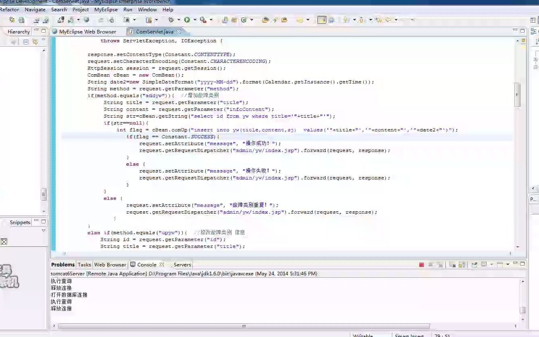The image size is (539, 337).
Task: Open the Open Console dropdown arrow
Action: tap(508, 265)
